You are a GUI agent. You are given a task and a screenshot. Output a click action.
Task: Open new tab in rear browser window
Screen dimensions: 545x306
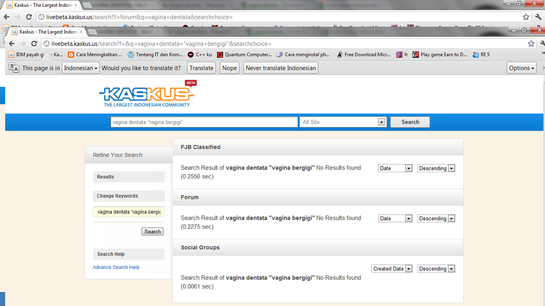88,5
